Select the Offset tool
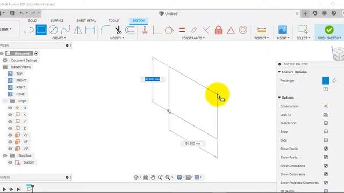This screenshot has height=193, width=344. 130,30
